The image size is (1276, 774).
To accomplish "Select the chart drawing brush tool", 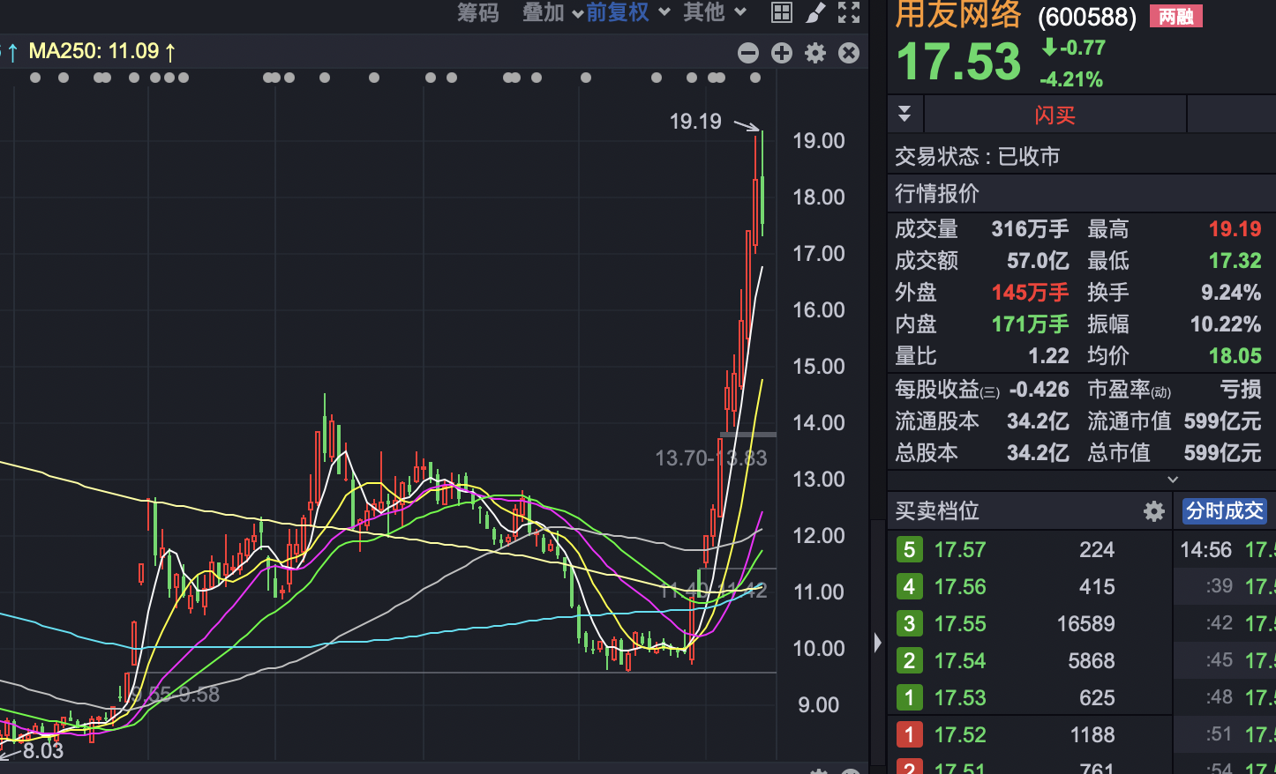I will 814,13.
